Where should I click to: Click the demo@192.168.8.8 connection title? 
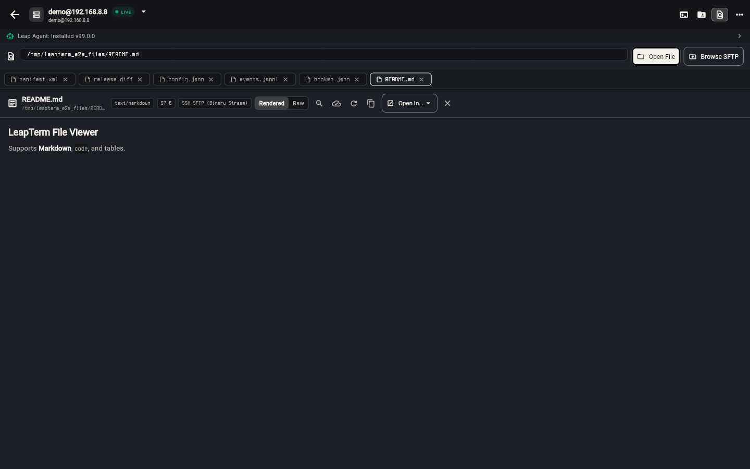pos(78,11)
